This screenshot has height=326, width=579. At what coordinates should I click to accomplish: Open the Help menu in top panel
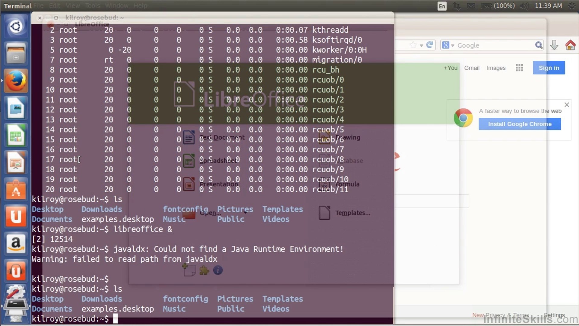140,6
